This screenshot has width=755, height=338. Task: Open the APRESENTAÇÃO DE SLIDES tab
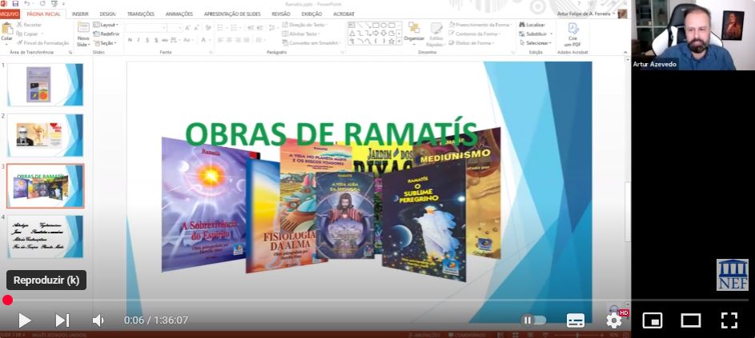(232, 14)
